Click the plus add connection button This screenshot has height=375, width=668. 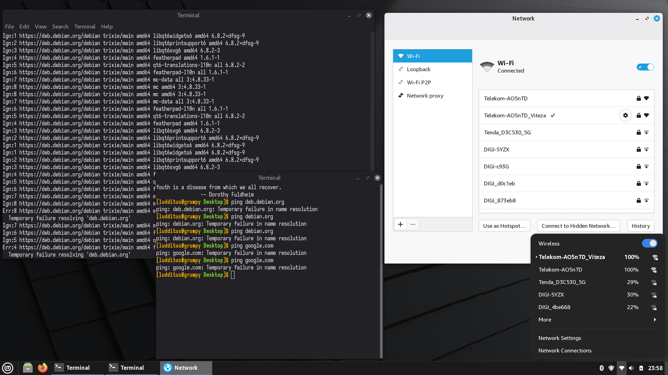(400, 224)
